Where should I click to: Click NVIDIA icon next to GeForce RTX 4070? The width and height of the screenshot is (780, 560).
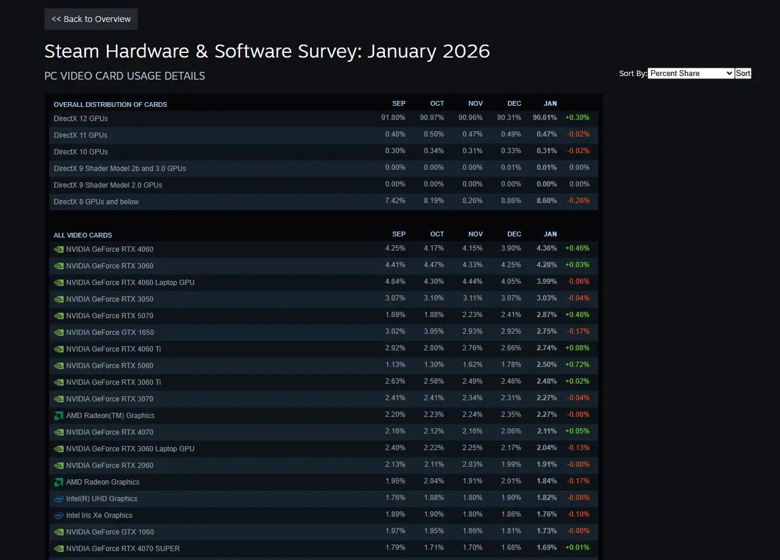tap(59, 432)
